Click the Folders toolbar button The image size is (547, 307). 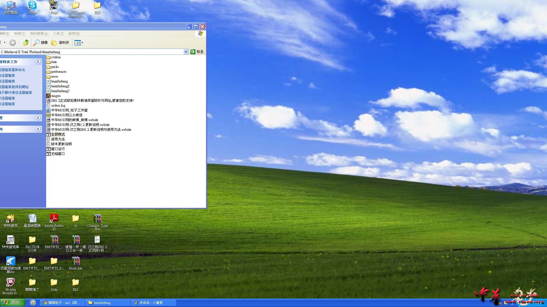tap(60, 43)
